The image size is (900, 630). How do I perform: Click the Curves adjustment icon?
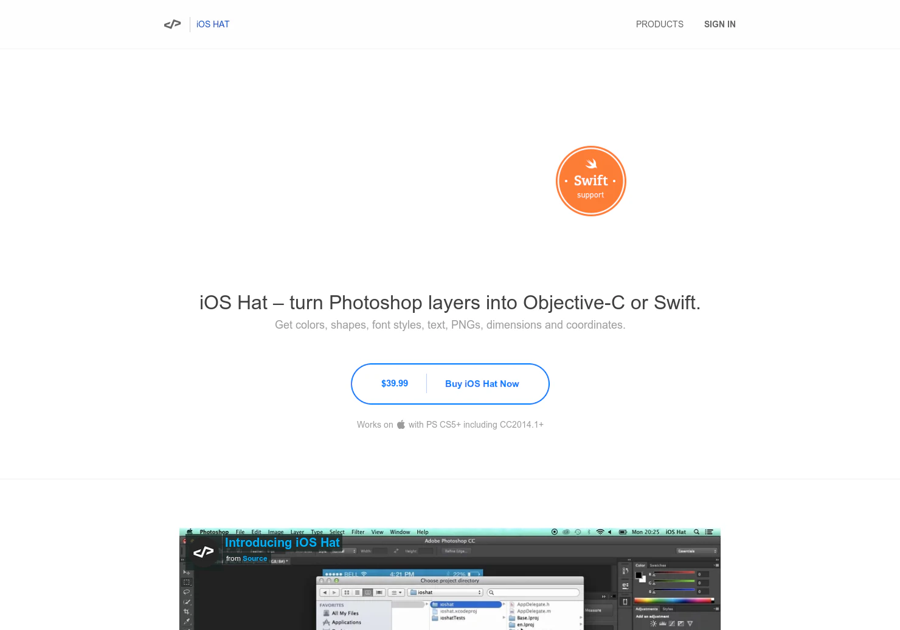pyautogui.click(x=672, y=623)
